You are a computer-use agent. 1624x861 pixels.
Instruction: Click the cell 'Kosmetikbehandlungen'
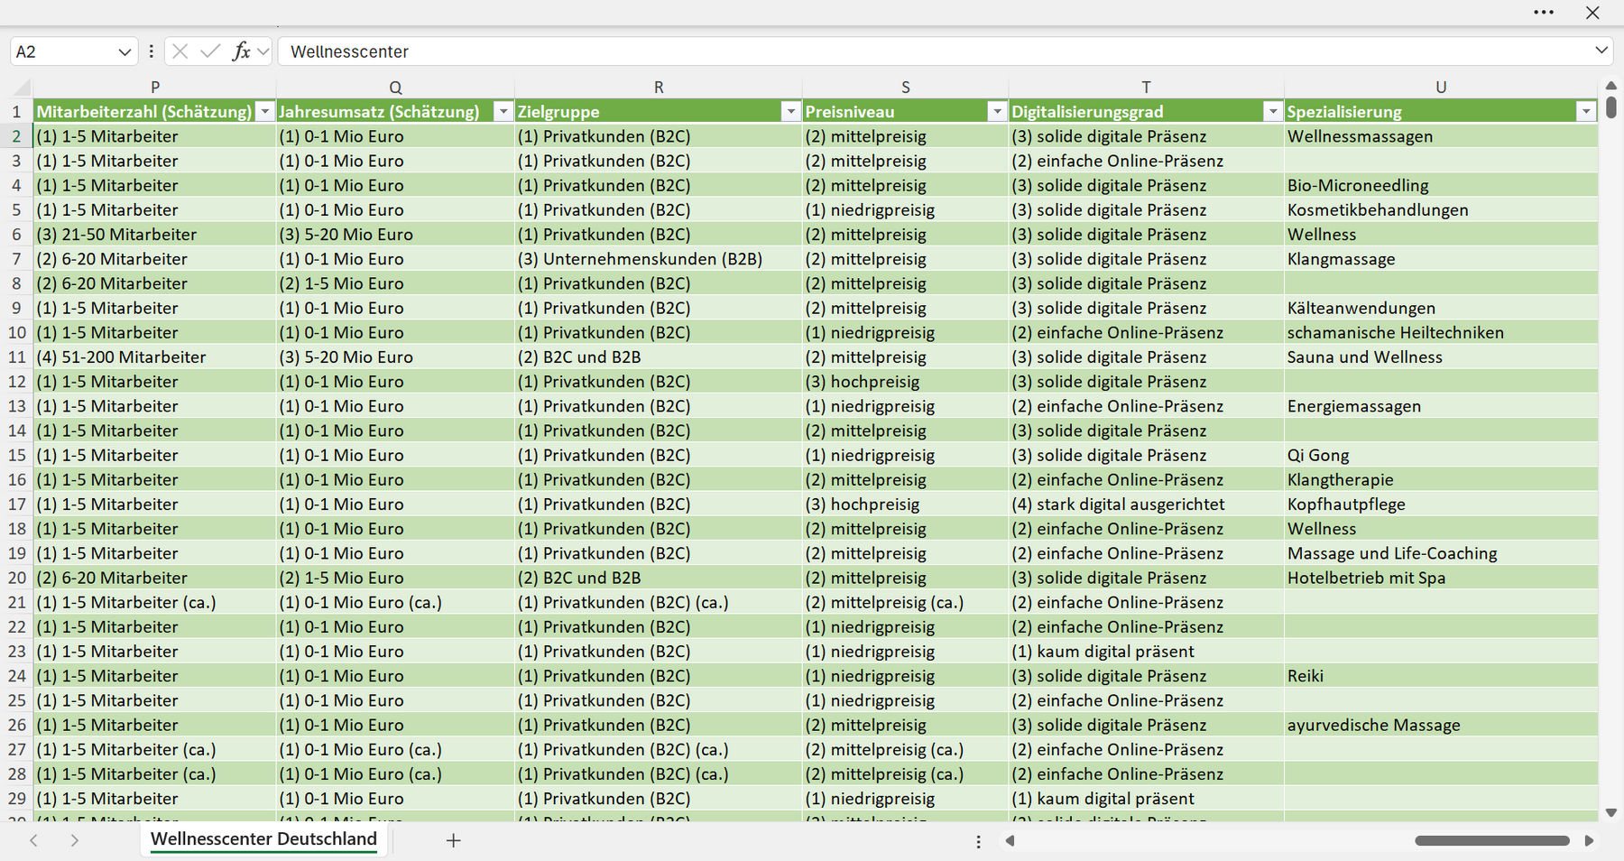tap(1441, 210)
